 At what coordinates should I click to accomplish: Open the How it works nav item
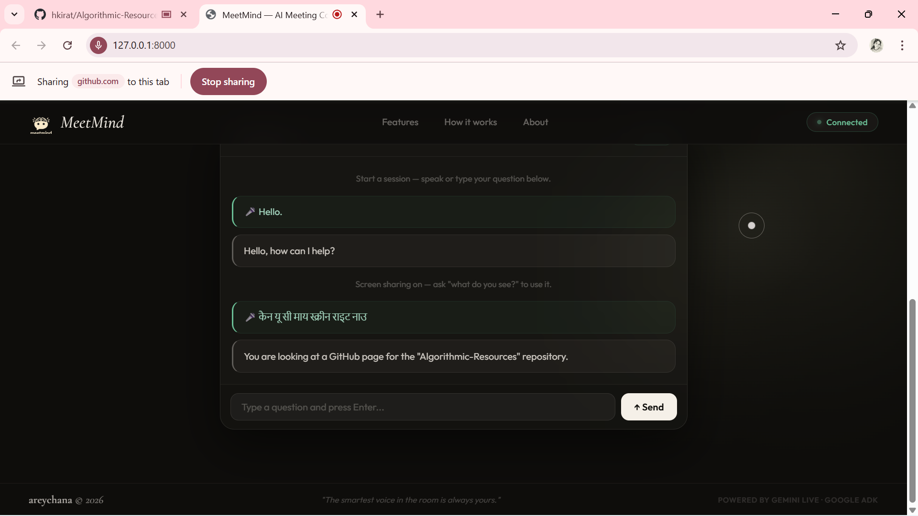click(x=470, y=122)
